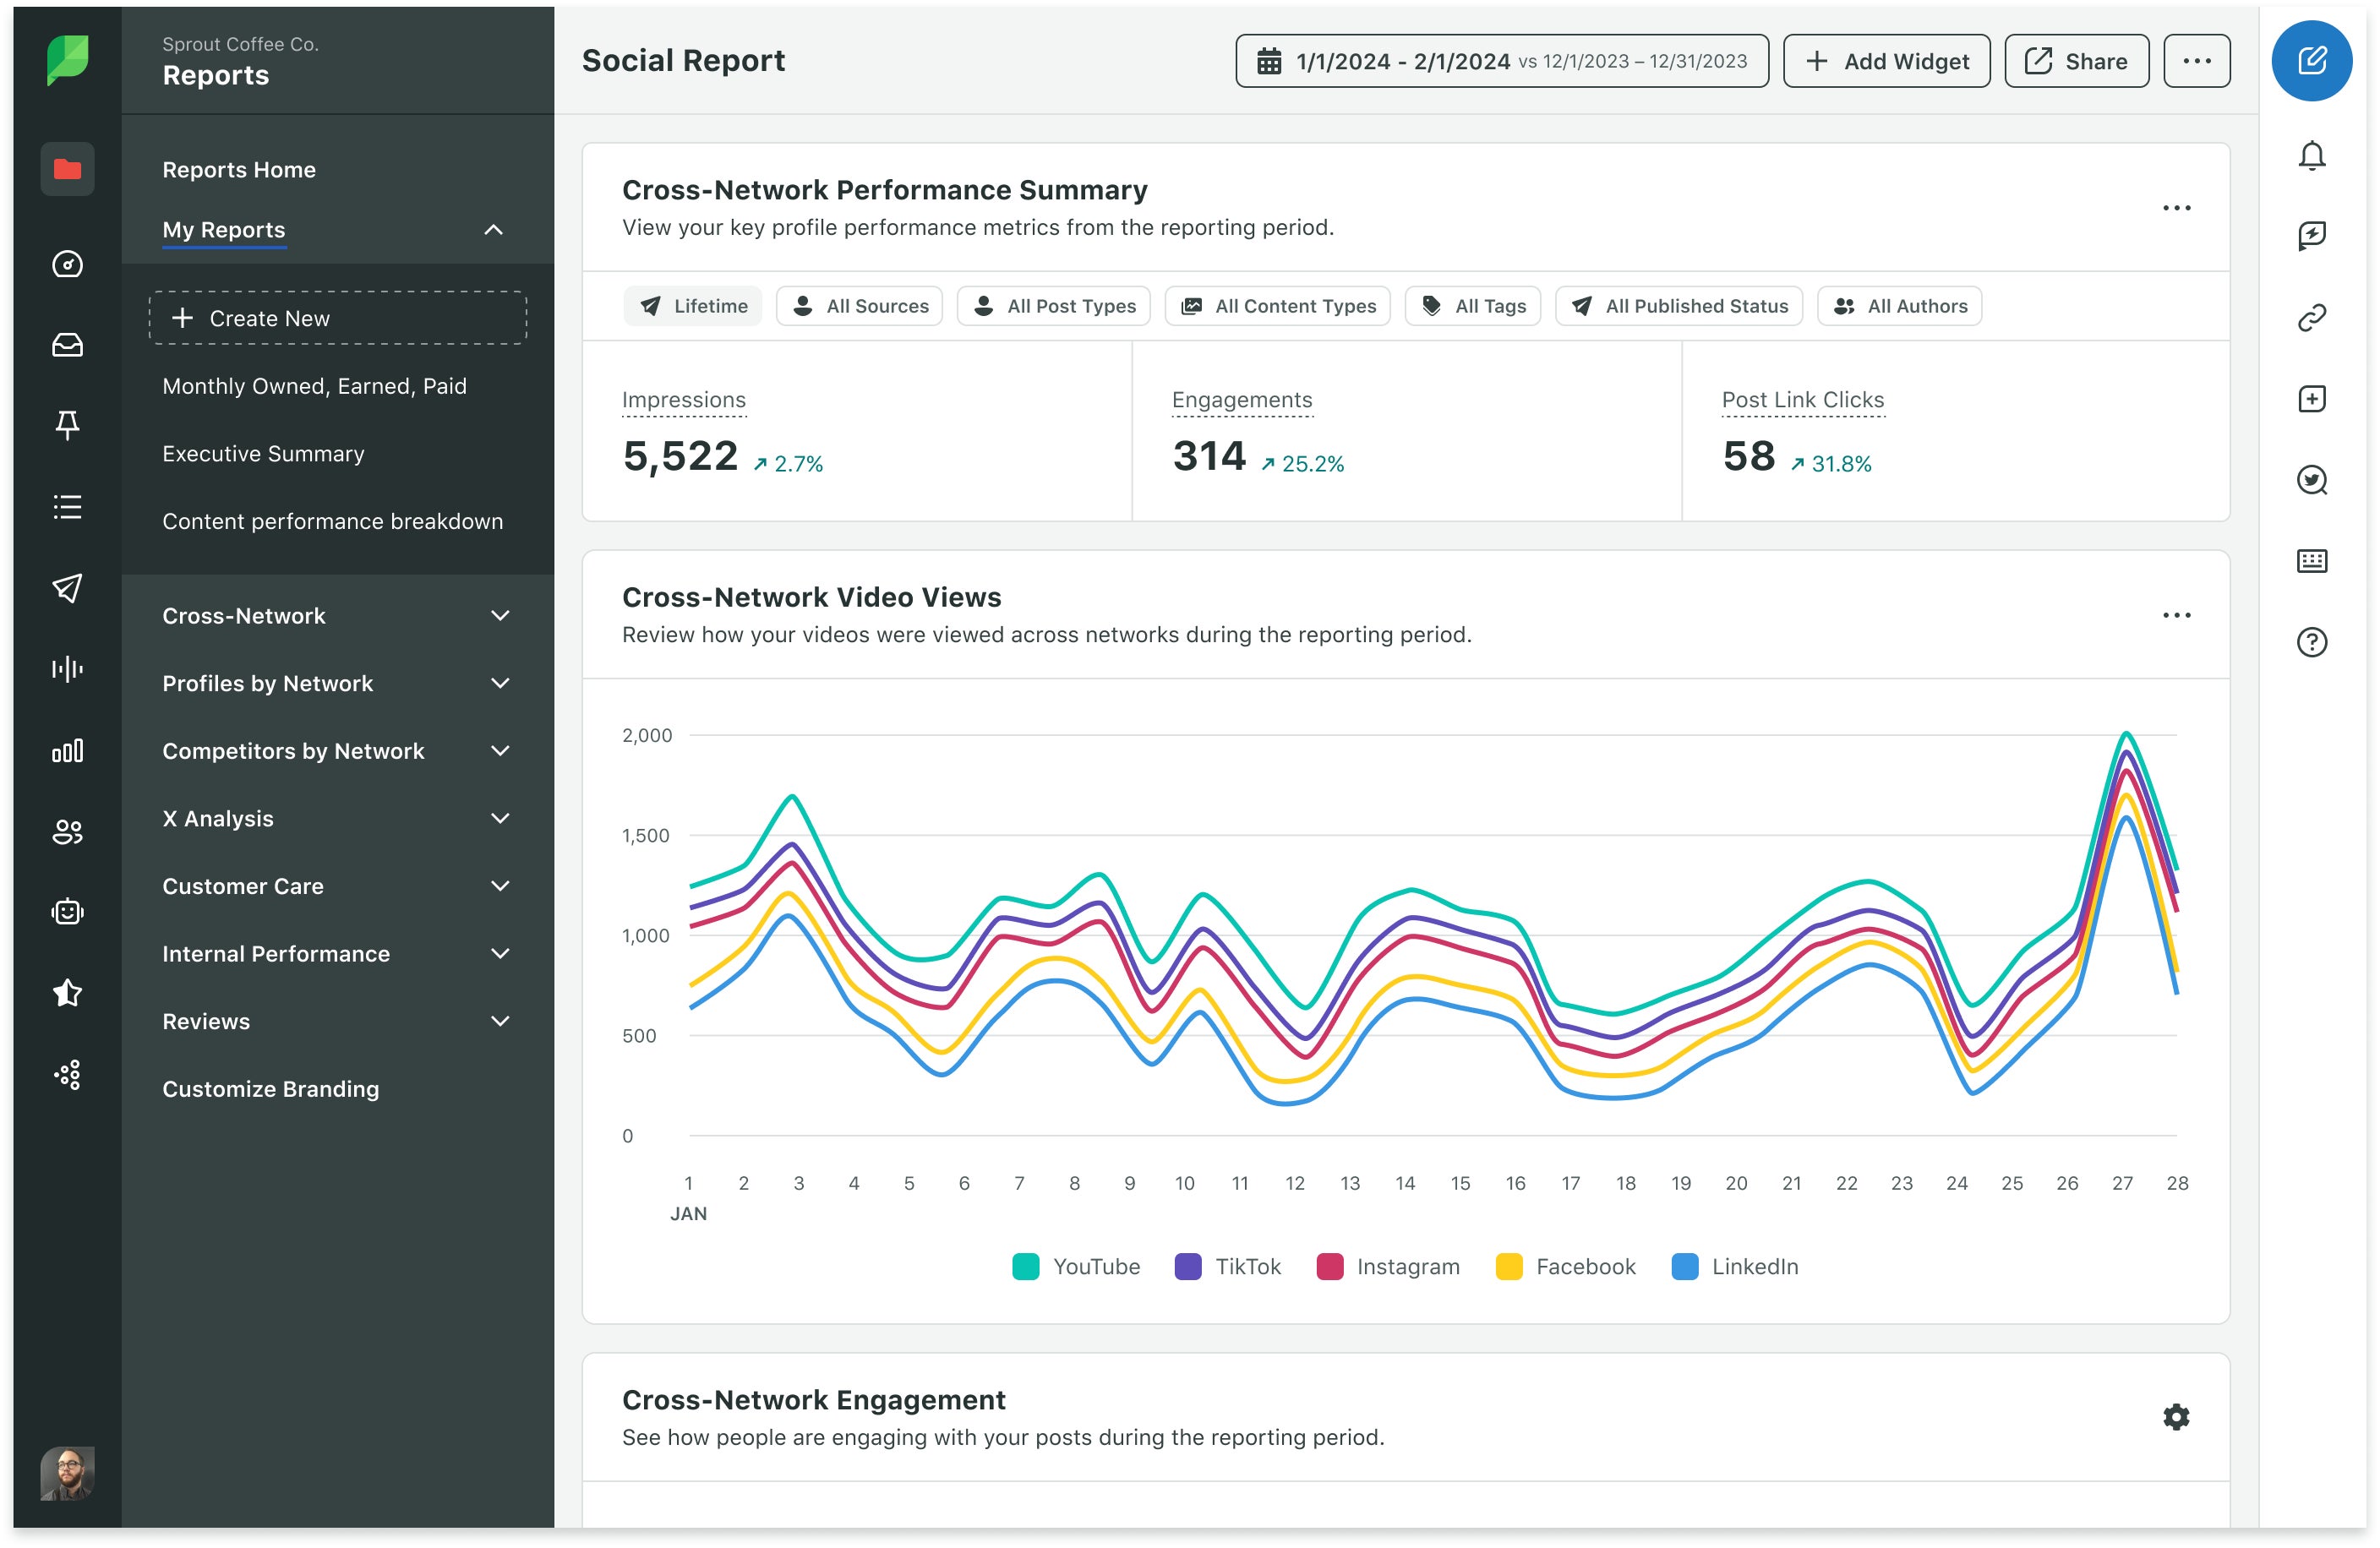Open the All Published Status filter
The height and width of the screenshot is (1548, 2380).
[1678, 306]
